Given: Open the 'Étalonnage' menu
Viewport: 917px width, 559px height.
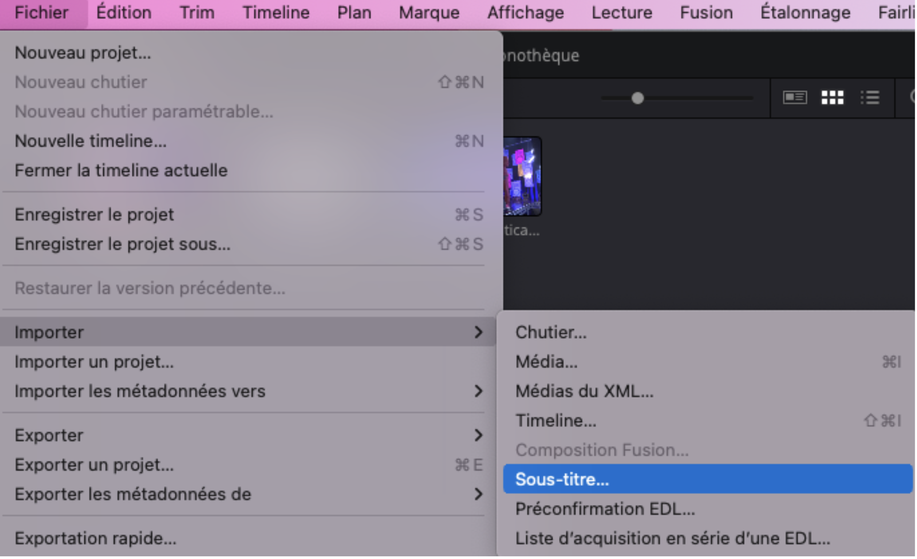Looking at the screenshot, I should tap(806, 13).
